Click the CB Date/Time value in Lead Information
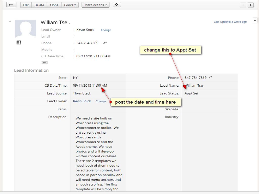Viewport: 259px width, 194px height. coord(90,85)
